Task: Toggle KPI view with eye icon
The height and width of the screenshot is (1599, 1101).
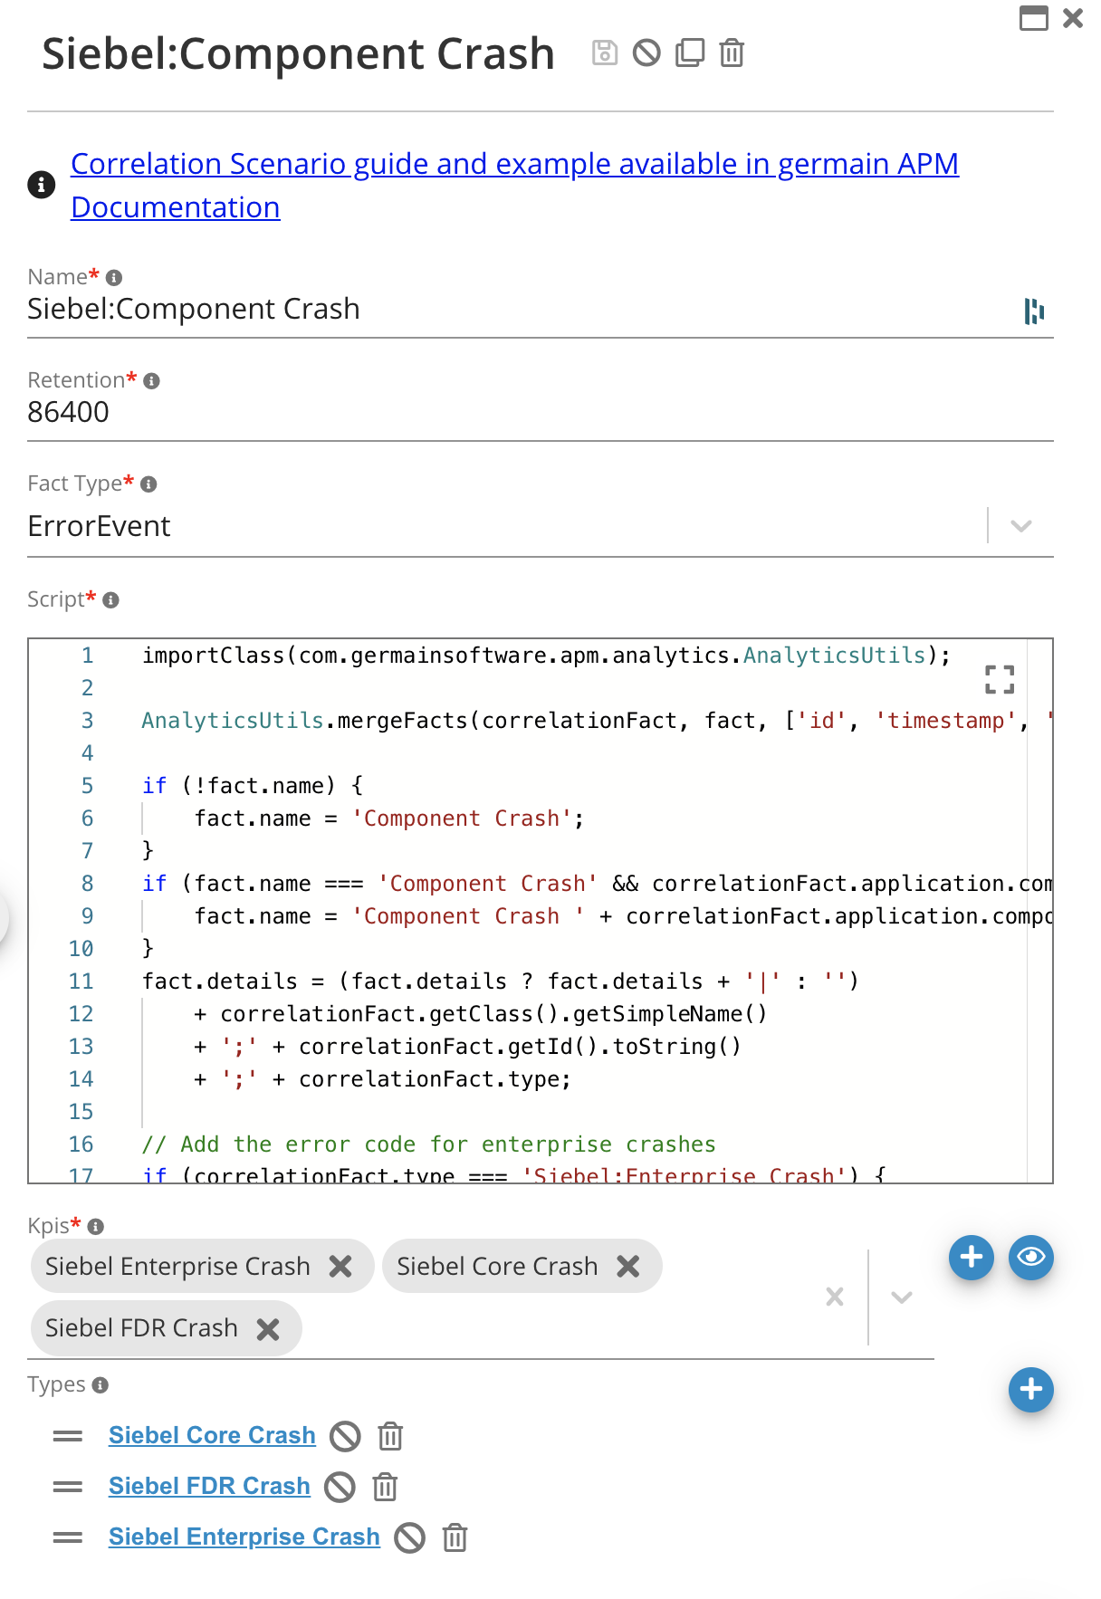Action: tap(1031, 1258)
